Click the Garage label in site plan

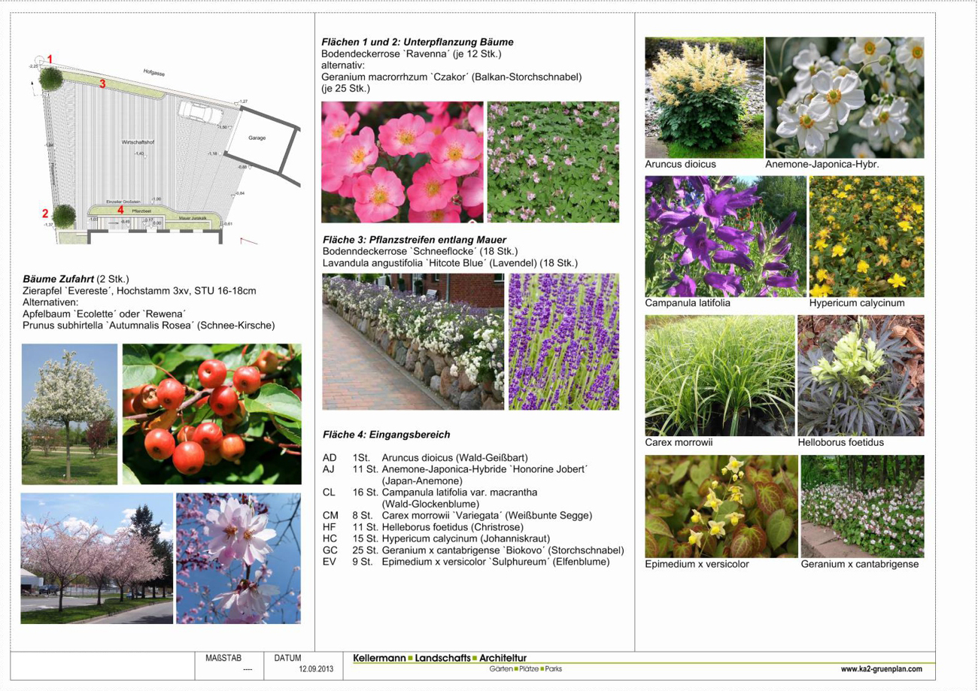pos(257,138)
